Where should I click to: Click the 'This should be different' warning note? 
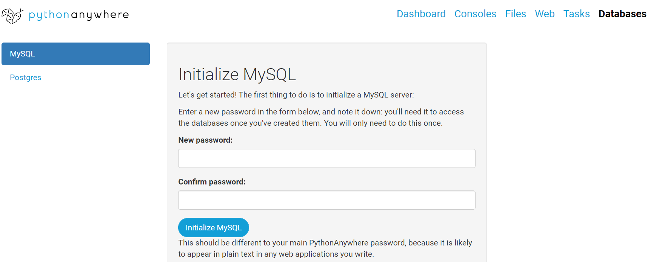[x=325, y=248]
